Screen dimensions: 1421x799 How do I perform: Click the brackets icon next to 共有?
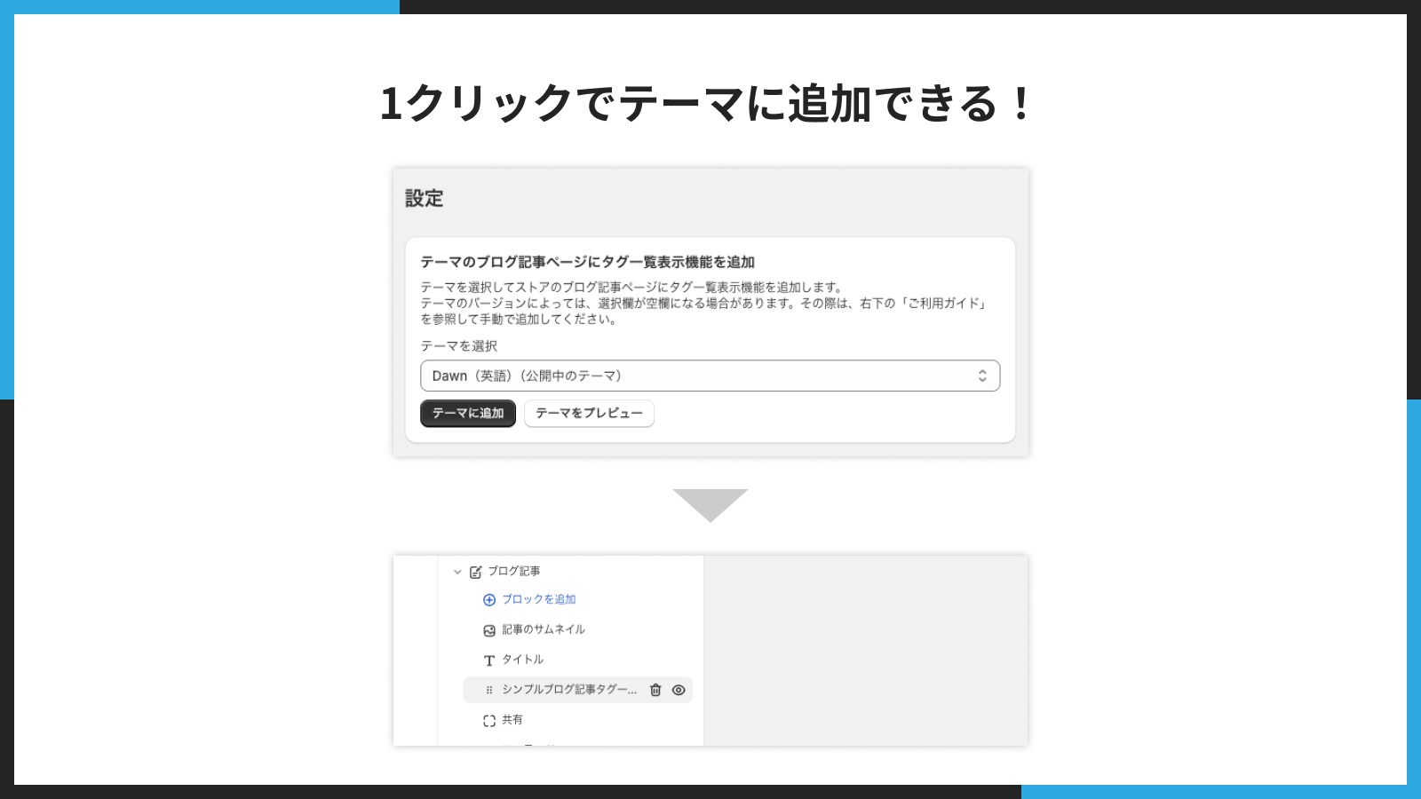coord(488,720)
